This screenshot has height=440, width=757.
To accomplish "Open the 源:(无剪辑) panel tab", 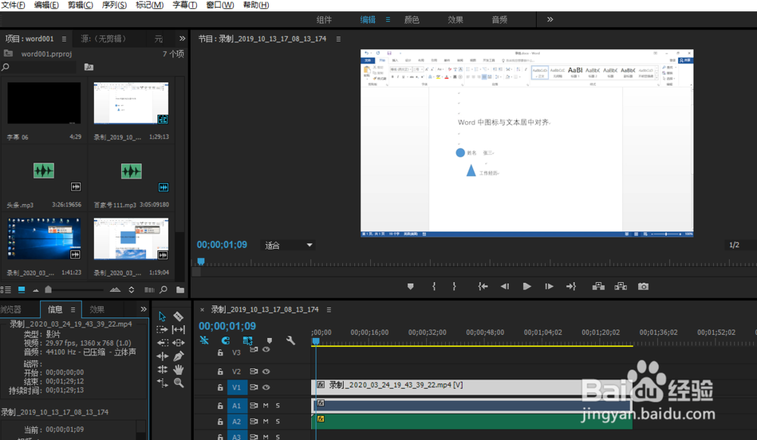I will 104,39.
